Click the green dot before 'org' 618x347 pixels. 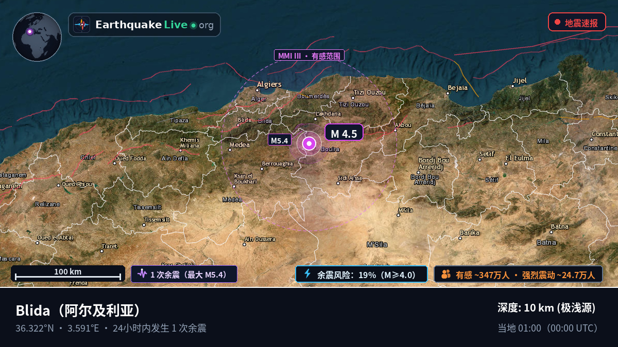193,25
